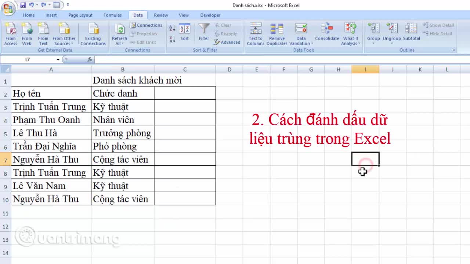Select column A header
470x264 pixels.
51,69
